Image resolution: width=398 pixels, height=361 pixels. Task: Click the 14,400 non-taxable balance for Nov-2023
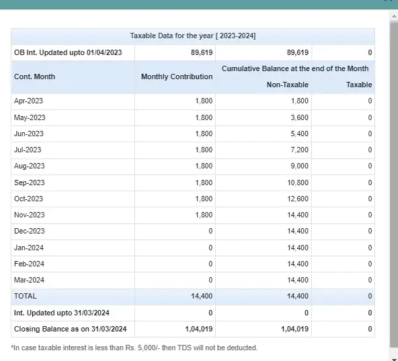298,215
